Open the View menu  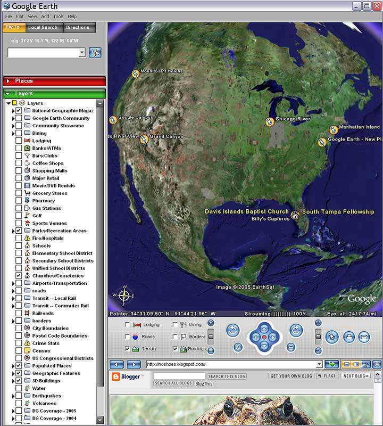point(32,17)
